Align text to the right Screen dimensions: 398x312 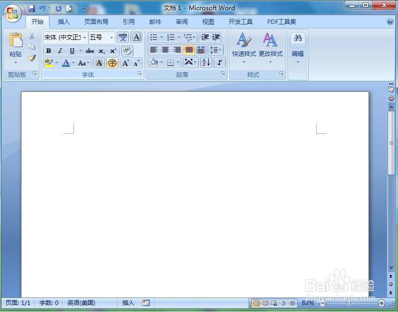coord(177,50)
